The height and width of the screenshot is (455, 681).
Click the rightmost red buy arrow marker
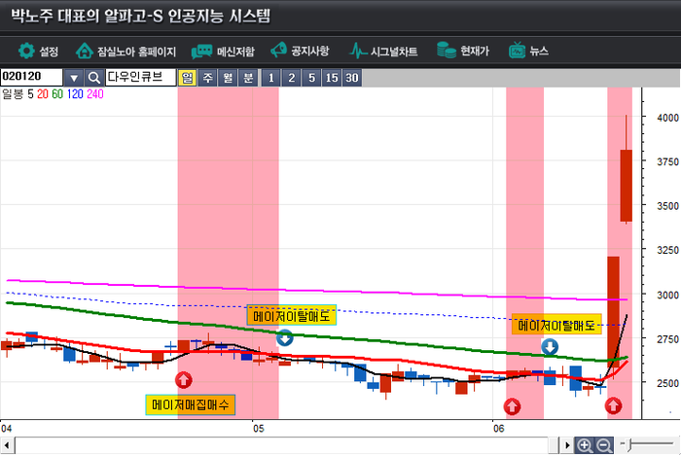tap(613, 405)
